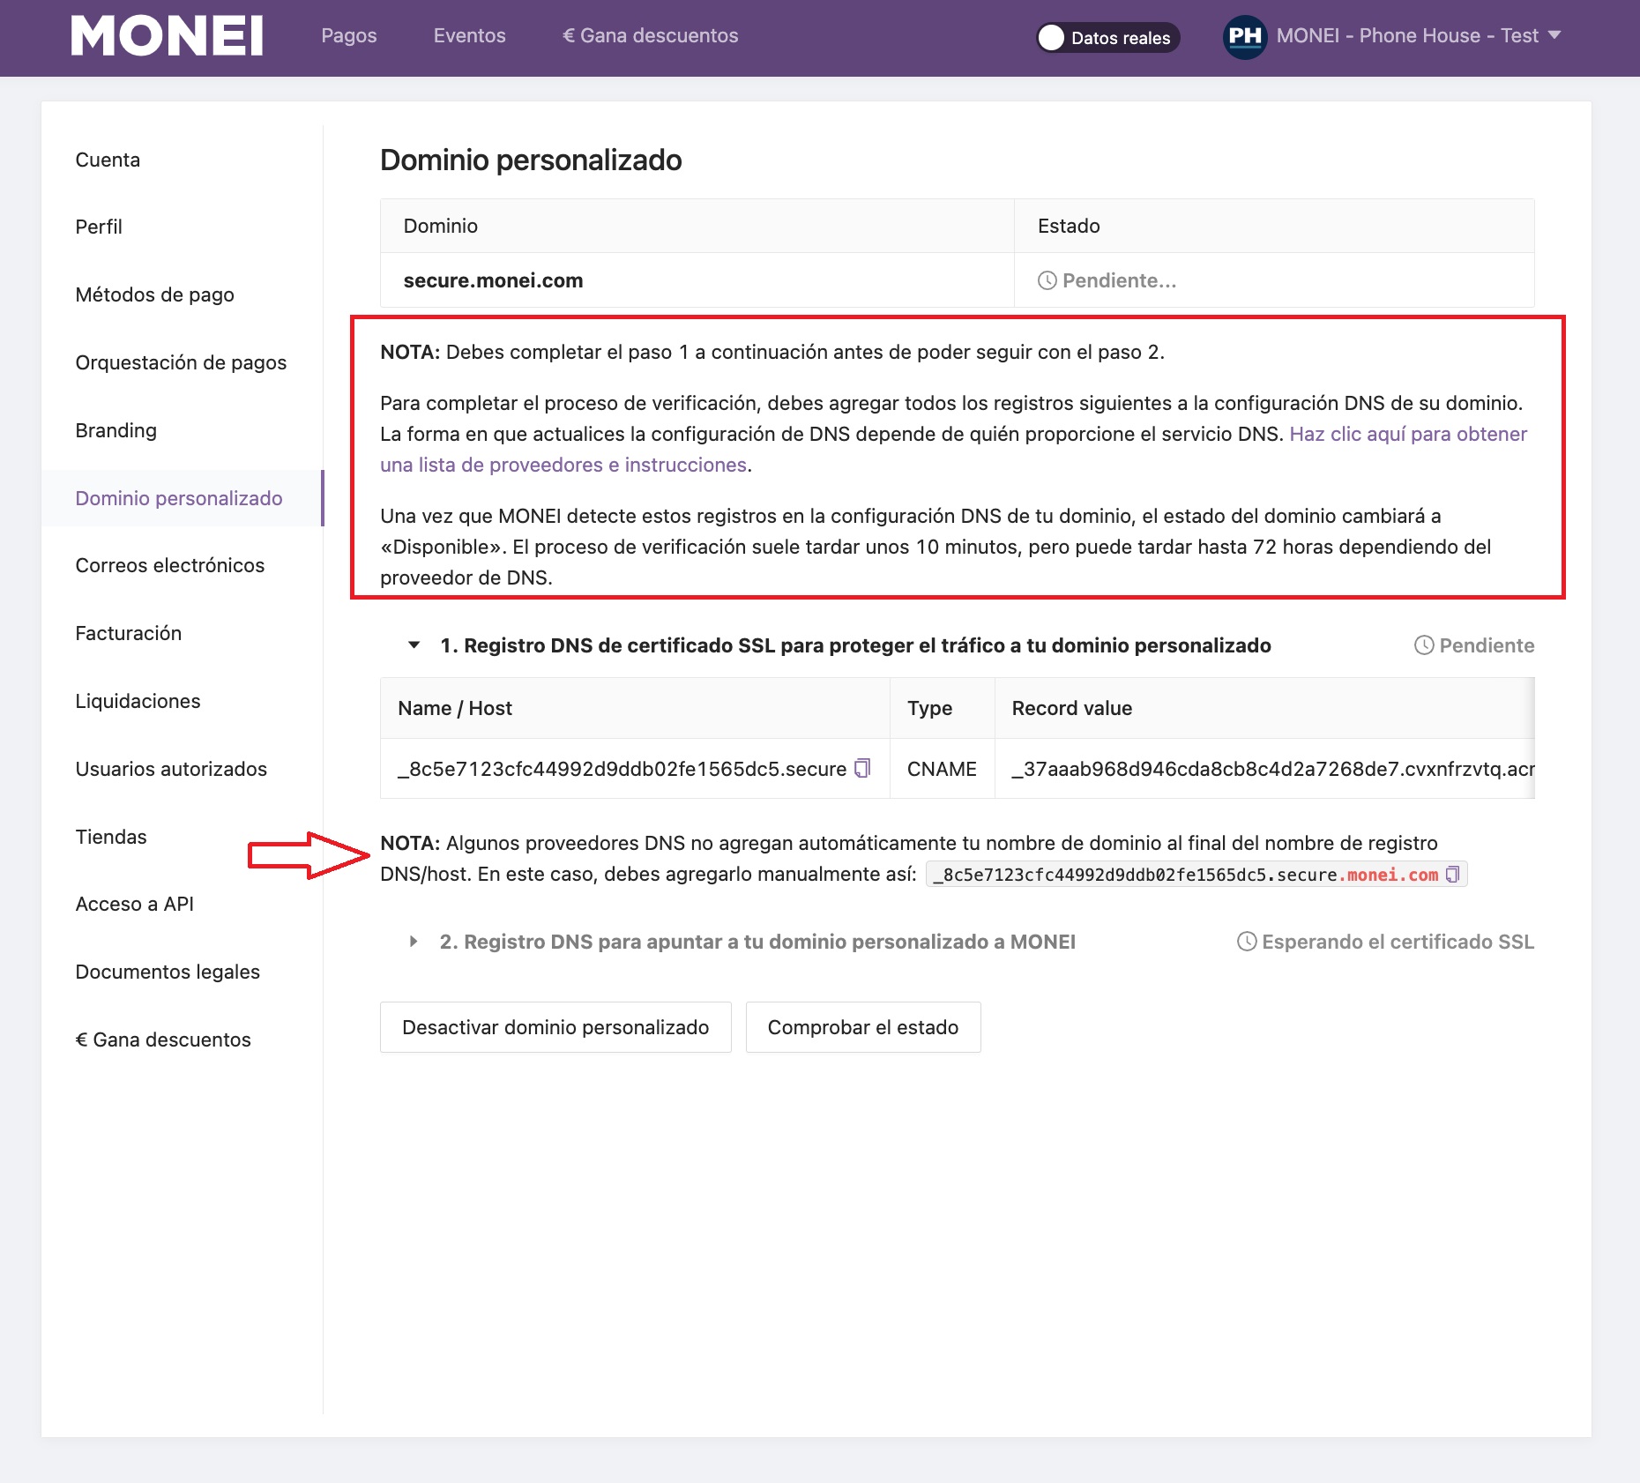
Task: Click the step 1 Registro DNS de certificado SSL title
Action: click(855, 645)
